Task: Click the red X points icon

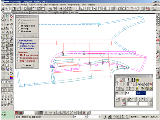Action: coord(151,84)
